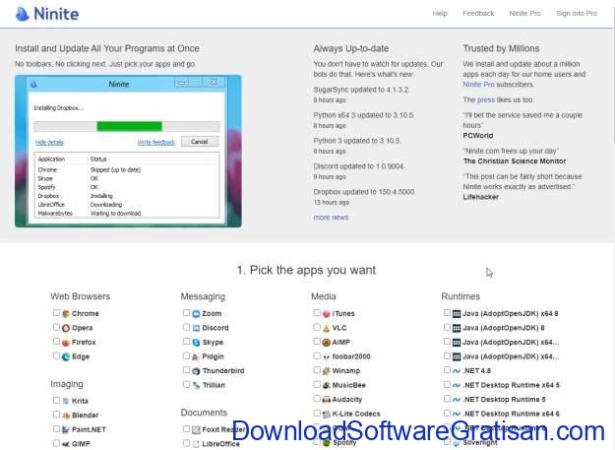Open the more news link
Image resolution: width=615 pixels, height=450 pixels.
pos(331,218)
